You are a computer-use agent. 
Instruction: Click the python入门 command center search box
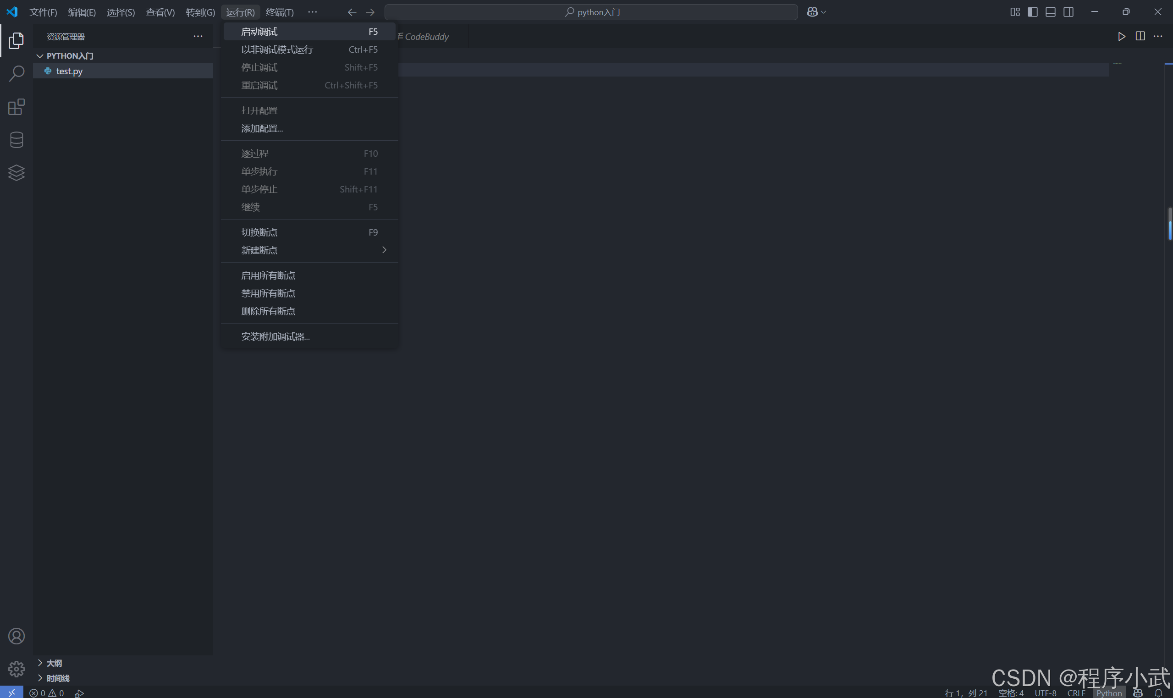[x=591, y=12]
